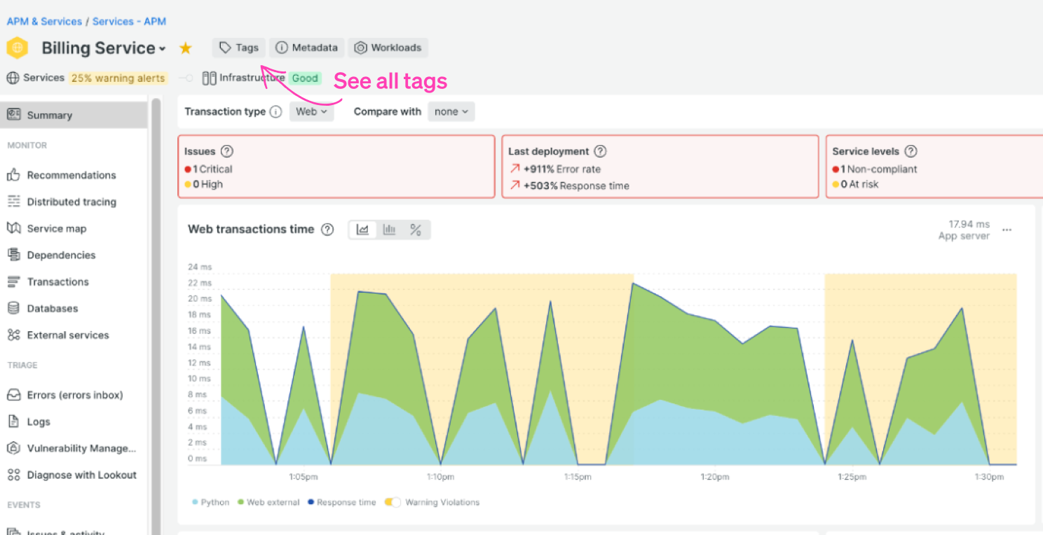This screenshot has height=535, width=1043.
Task: Click the info icon next to Transaction type
Action: (276, 112)
